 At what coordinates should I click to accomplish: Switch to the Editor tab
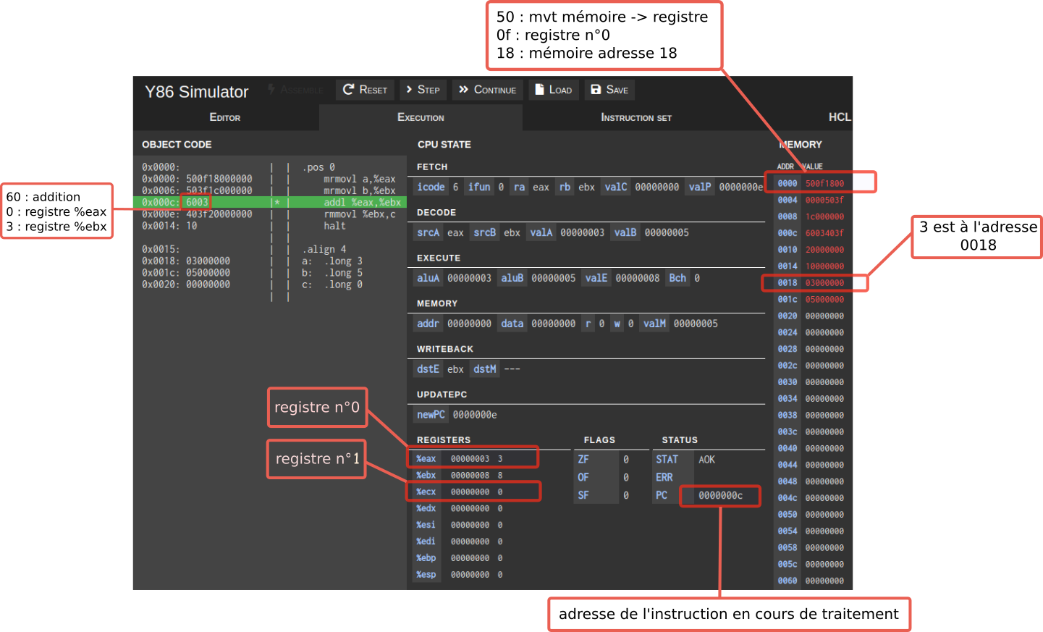[225, 117]
